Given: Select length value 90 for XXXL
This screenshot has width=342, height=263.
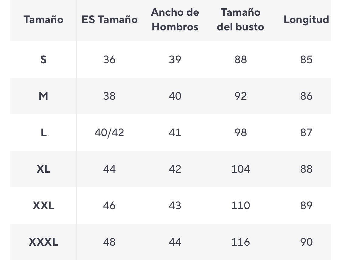Looking at the screenshot, I should (306, 242).
